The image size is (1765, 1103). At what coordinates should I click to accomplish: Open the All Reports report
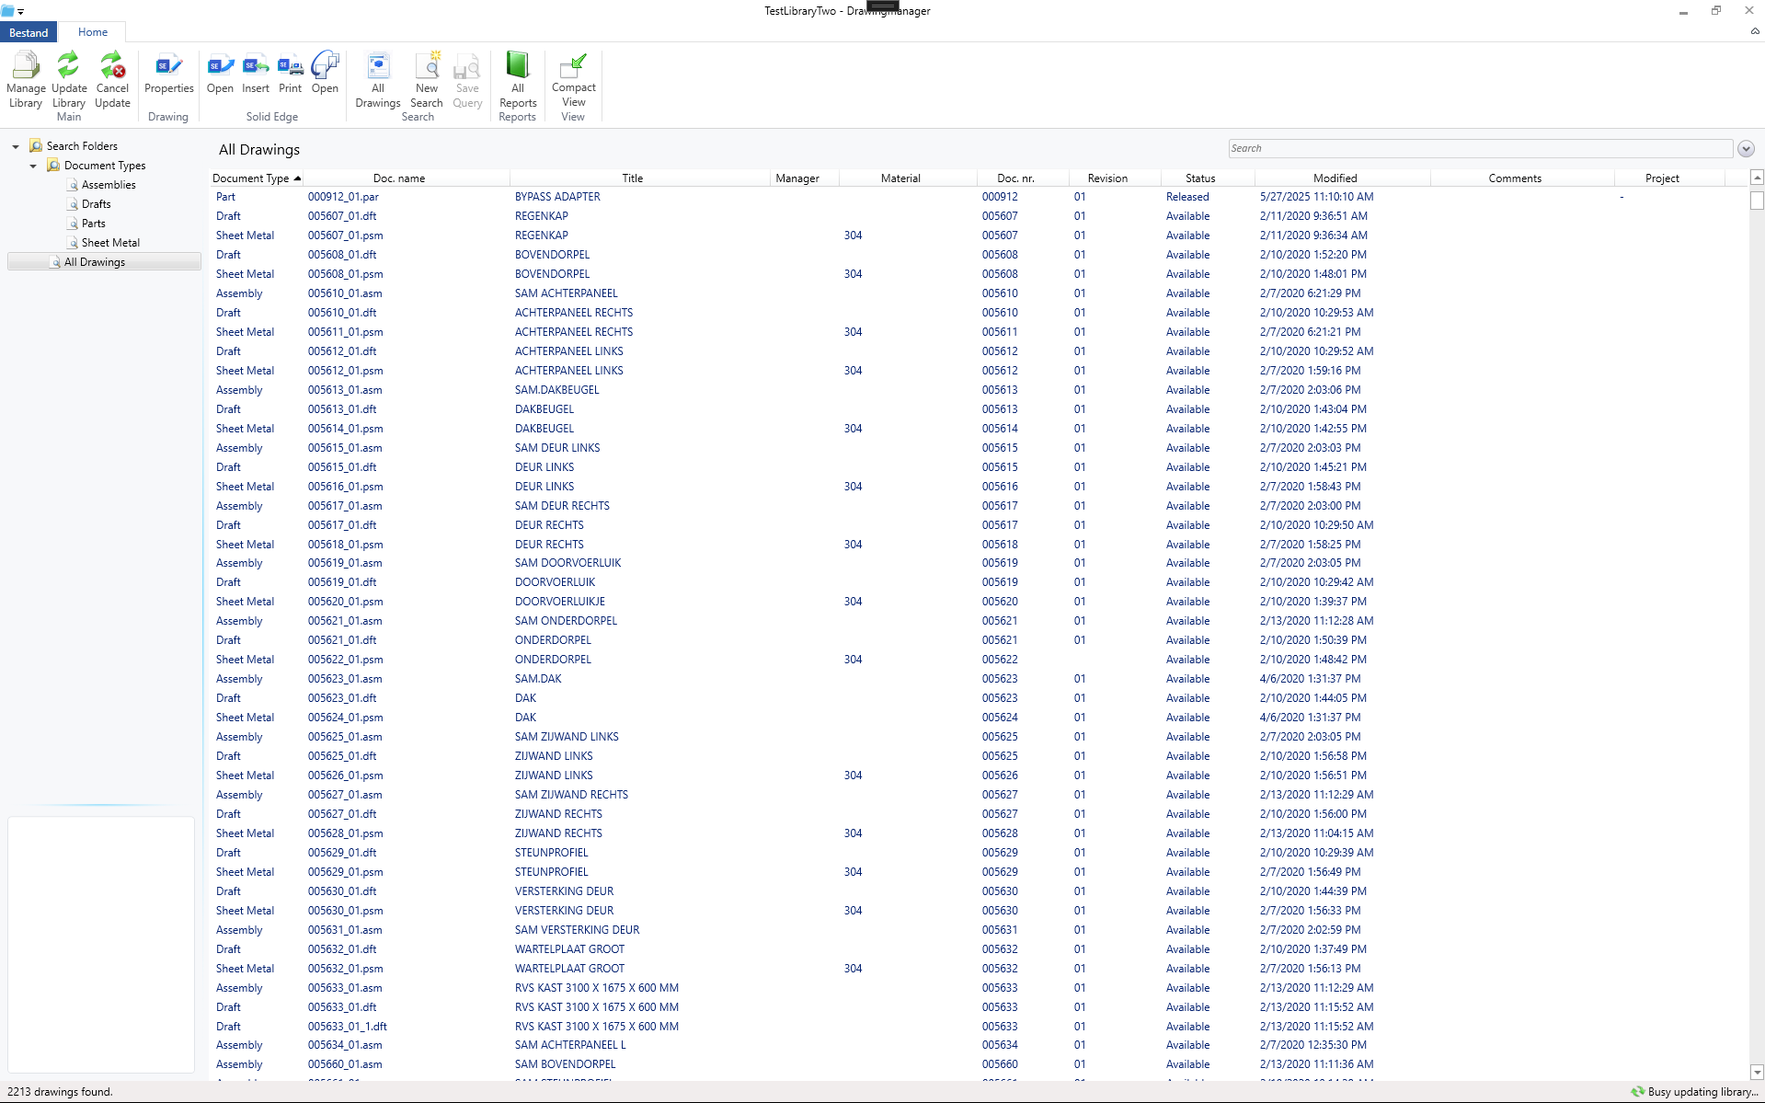coord(517,81)
